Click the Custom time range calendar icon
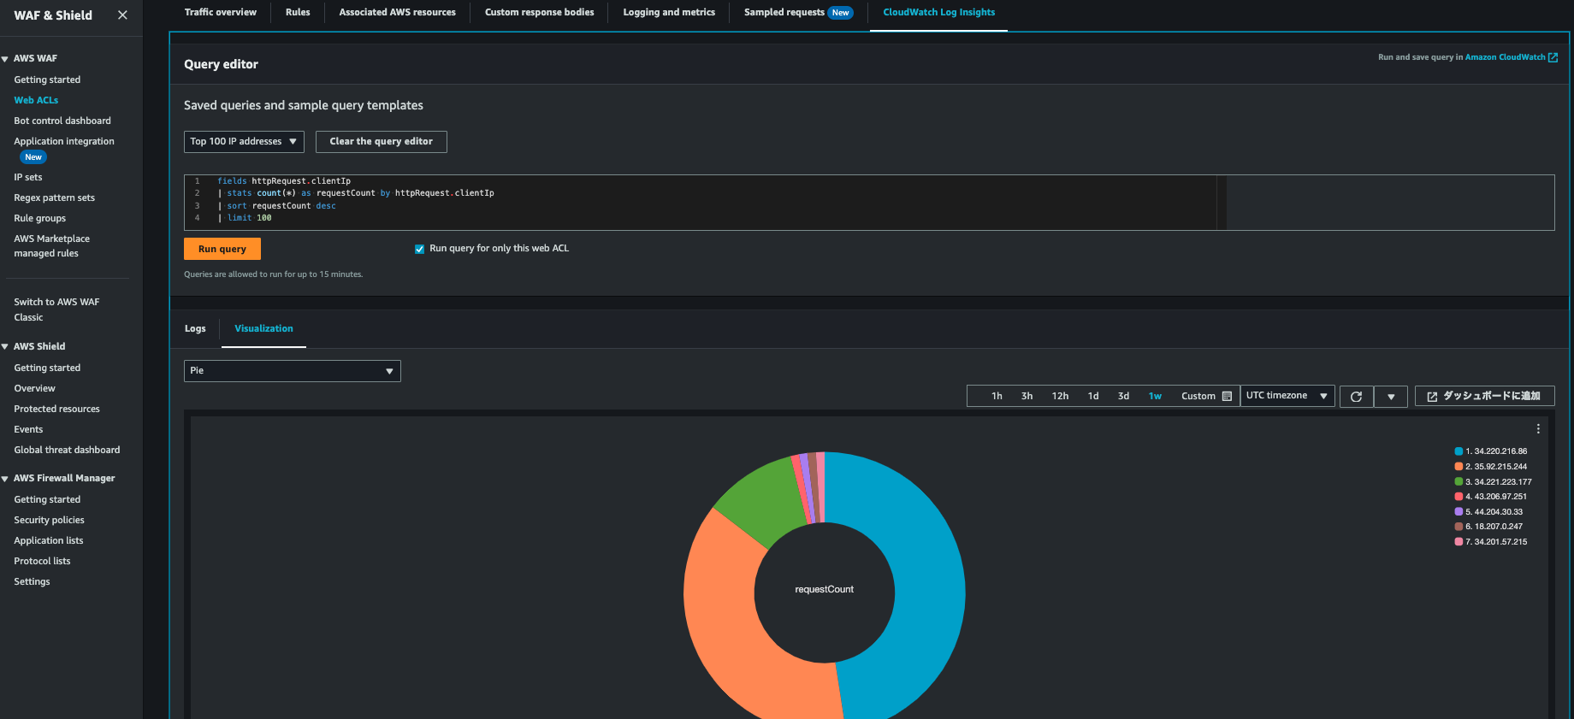Screen dimensions: 1574x719 coord(1227,397)
